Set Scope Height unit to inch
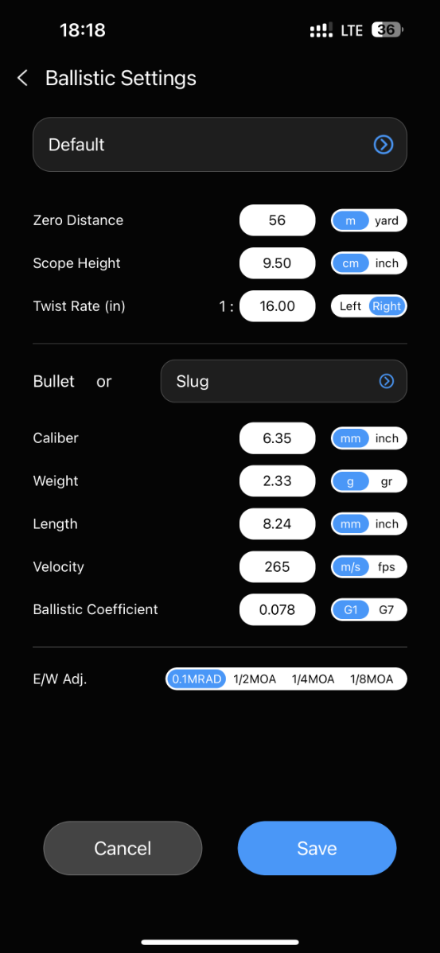This screenshot has height=953, width=440. point(387,263)
